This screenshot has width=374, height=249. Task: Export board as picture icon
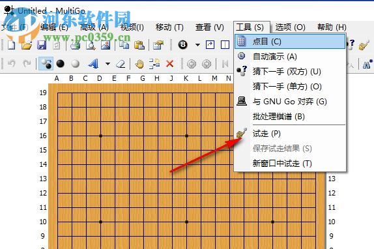[x=106, y=45]
